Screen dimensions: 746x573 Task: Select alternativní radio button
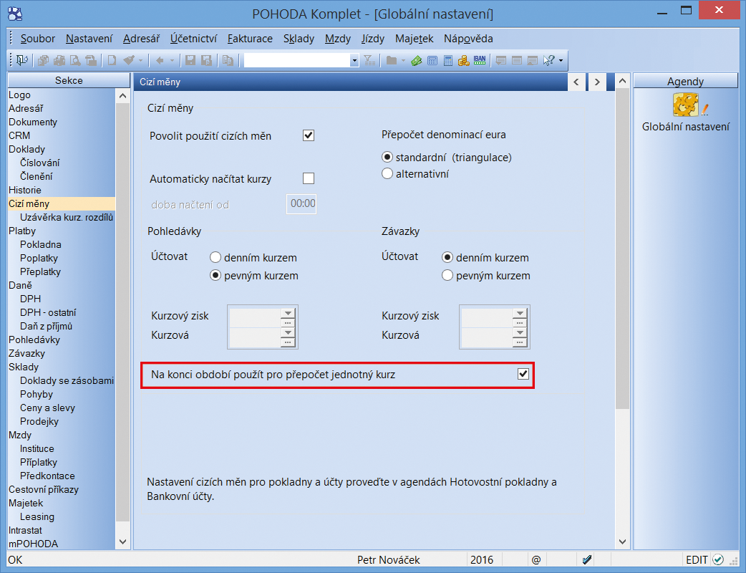(387, 174)
